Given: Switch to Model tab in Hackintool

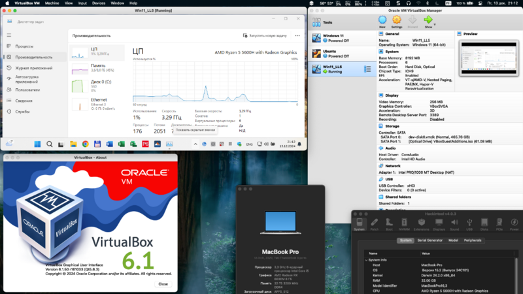Looking at the screenshot, I should (x=453, y=240).
